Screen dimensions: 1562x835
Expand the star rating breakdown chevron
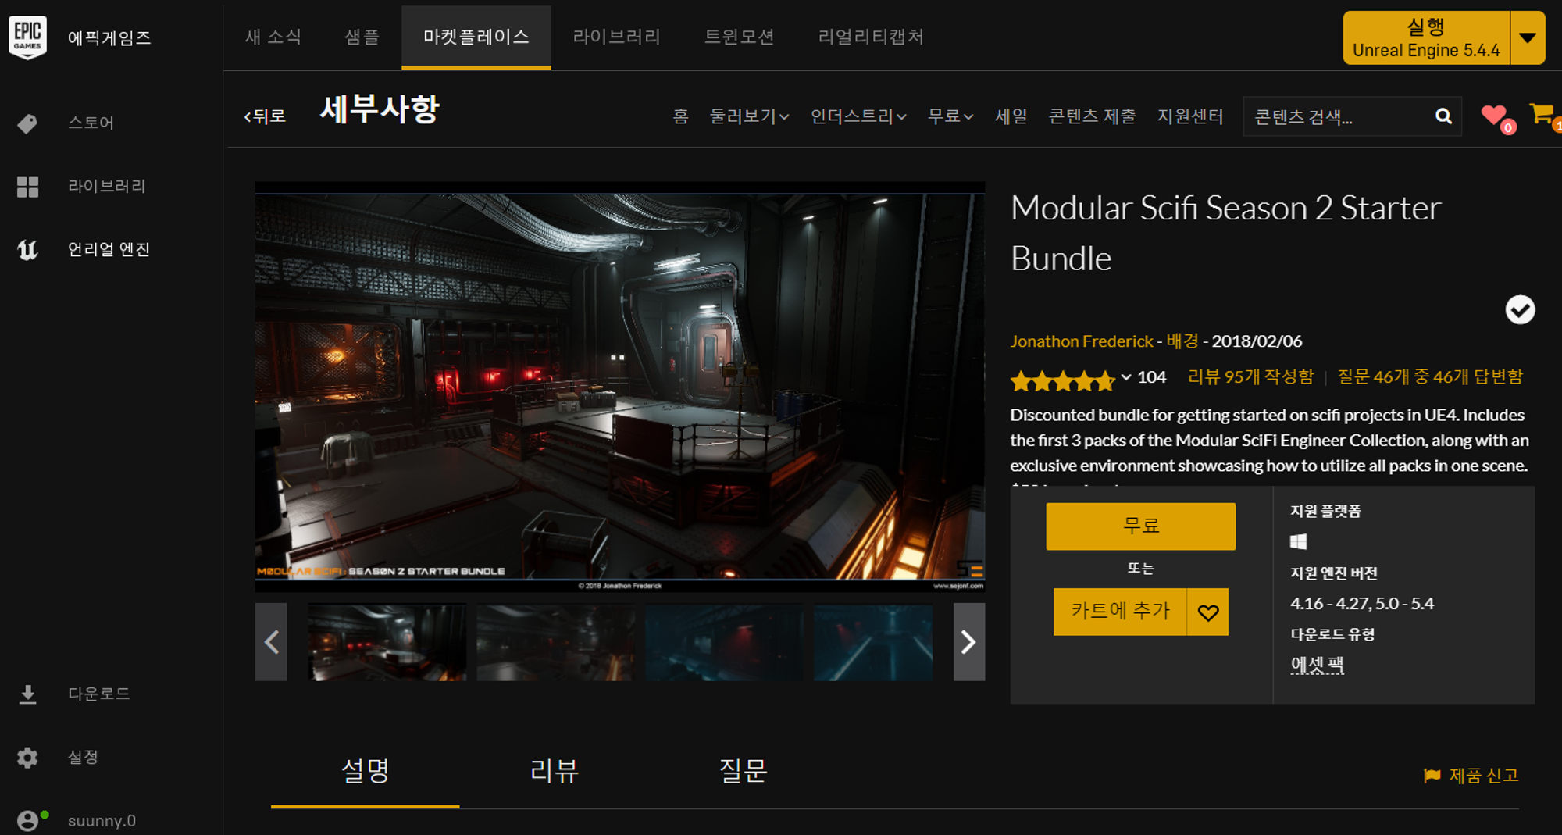click(x=1125, y=377)
